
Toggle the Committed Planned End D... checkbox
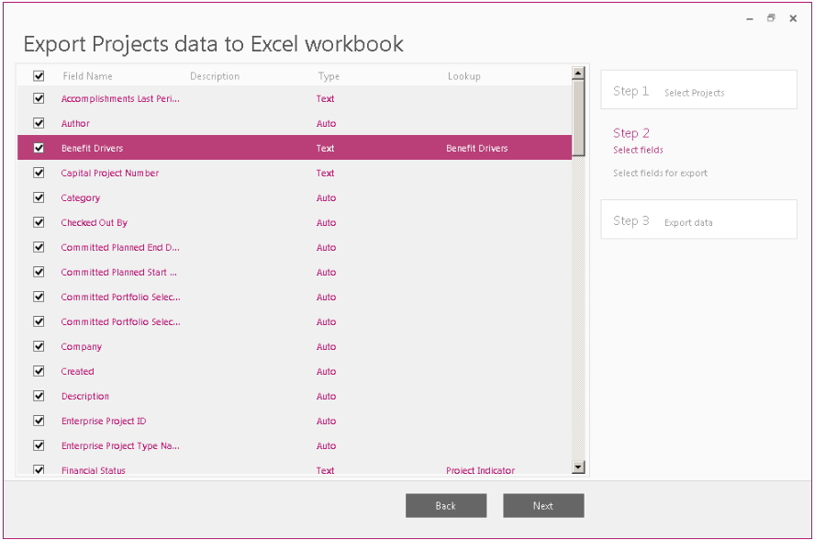coord(39,247)
